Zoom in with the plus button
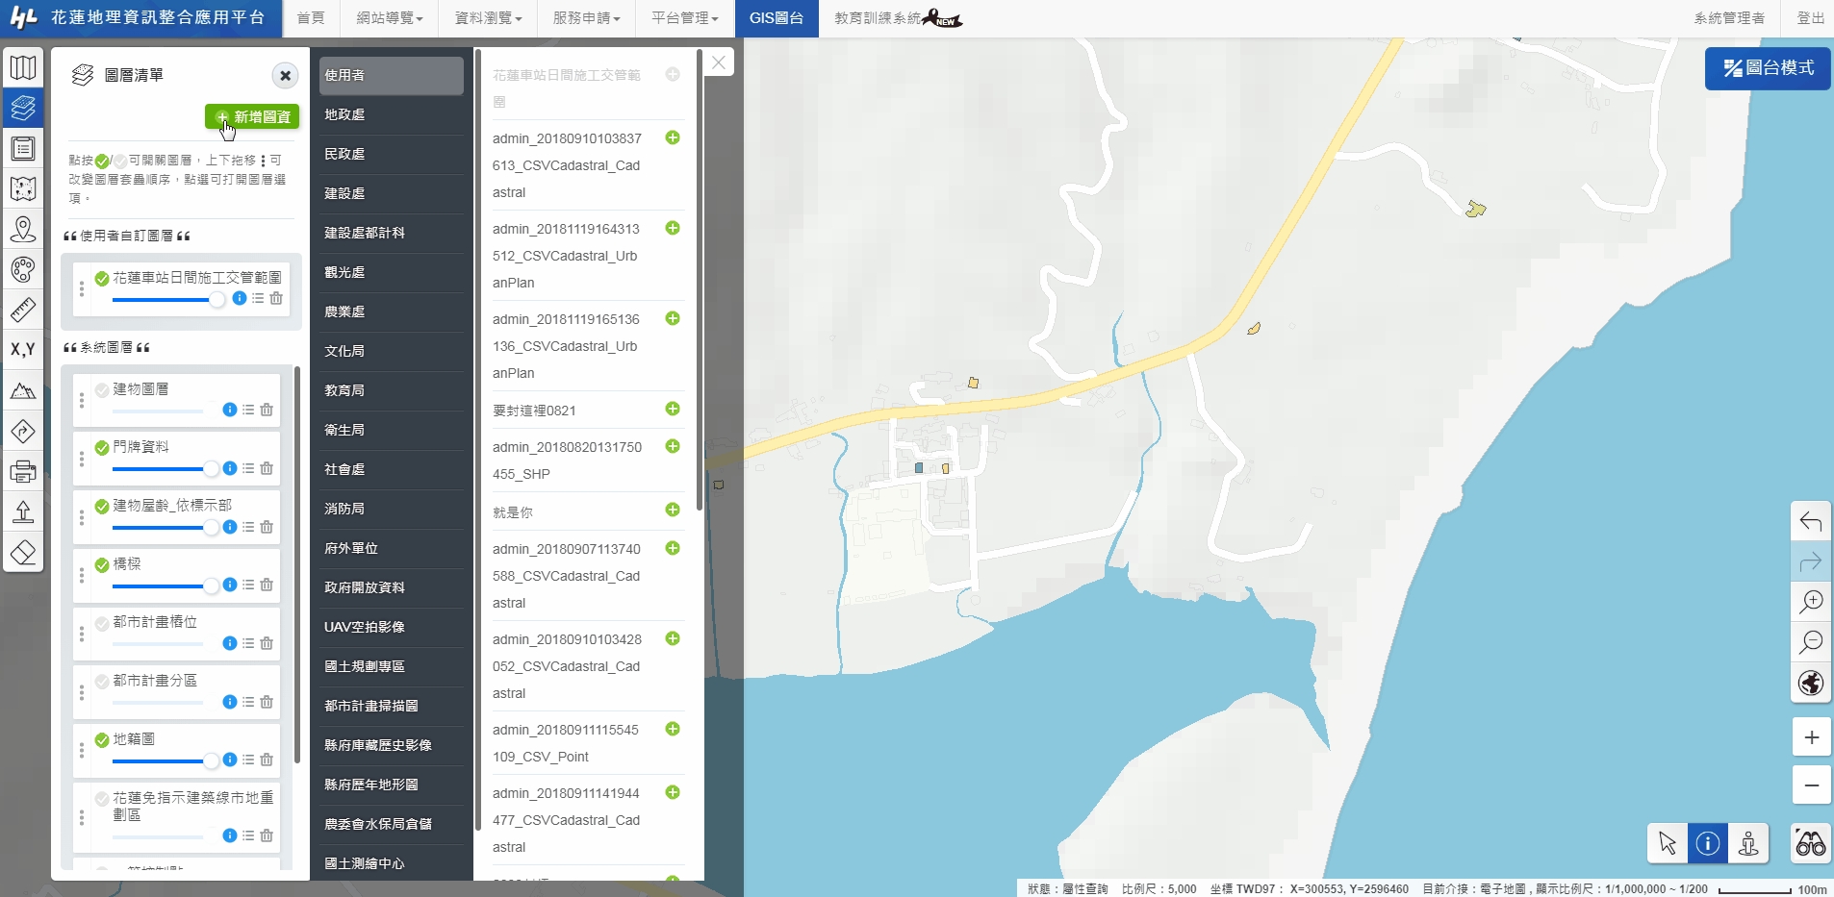 1811,737
